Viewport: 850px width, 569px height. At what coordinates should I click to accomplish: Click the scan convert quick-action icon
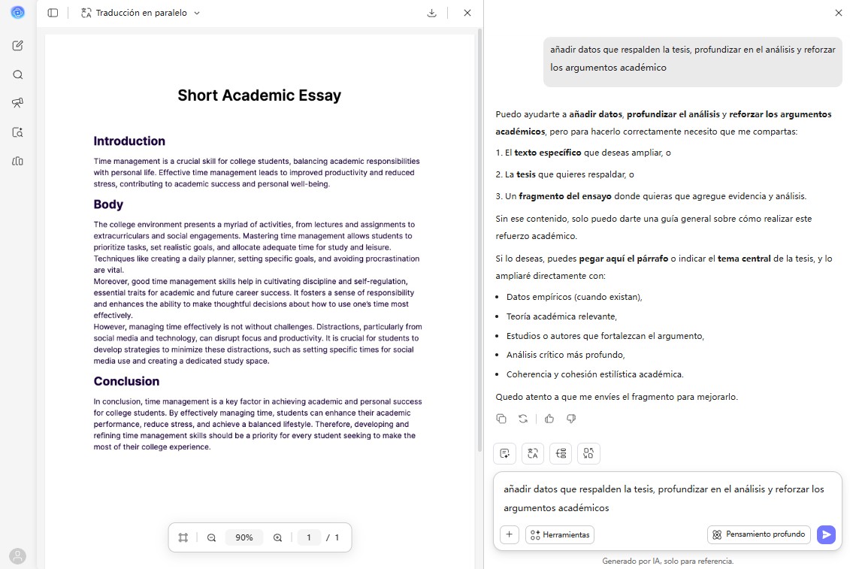pyautogui.click(x=588, y=453)
